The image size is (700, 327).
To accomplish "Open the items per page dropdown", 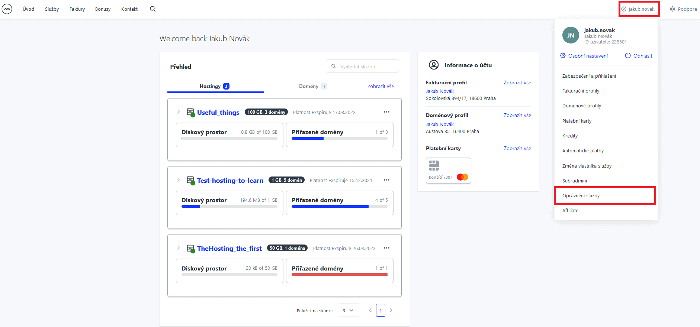I will point(349,310).
